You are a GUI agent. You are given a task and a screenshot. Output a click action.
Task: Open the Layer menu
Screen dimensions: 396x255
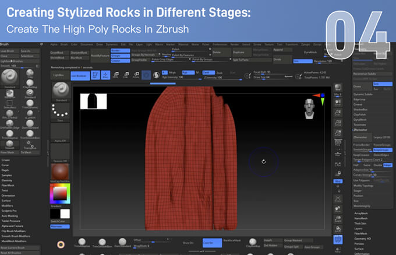[x=139, y=44]
